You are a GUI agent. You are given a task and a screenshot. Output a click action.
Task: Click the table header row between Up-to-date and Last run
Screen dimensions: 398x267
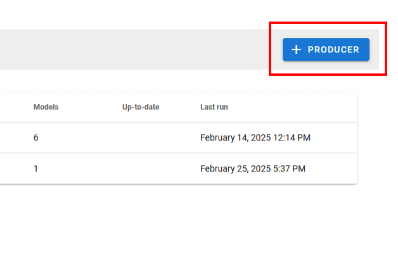tap(180, 107)
